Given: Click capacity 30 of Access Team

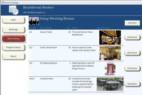Looking at the screenshot, I should (x=69, y=32).
